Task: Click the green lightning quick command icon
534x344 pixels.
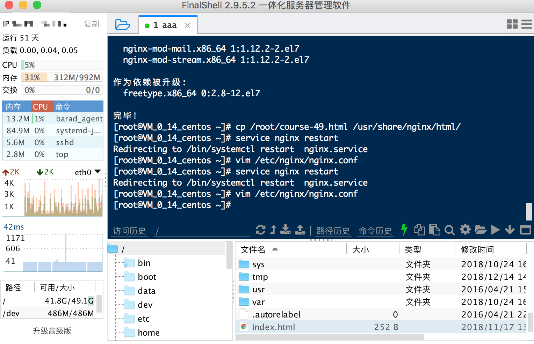Action: click(404, 229)
